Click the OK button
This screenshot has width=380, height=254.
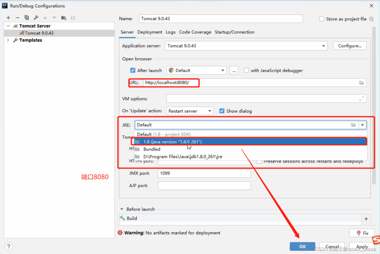[x=302, y=247]
